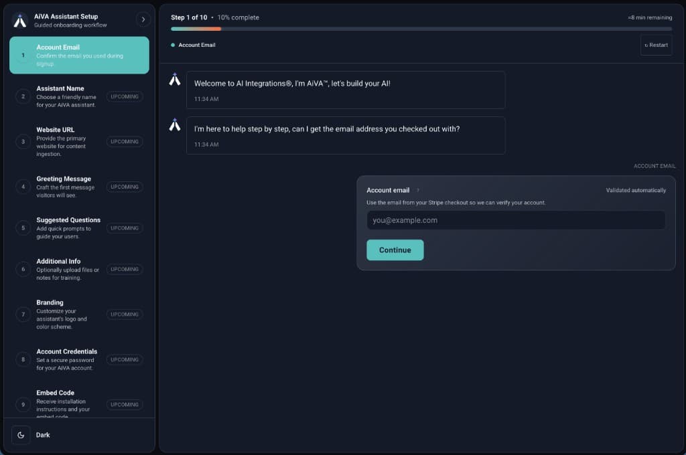Open the Account email help tooltip
Screen dimensions: 686x455
416,189
